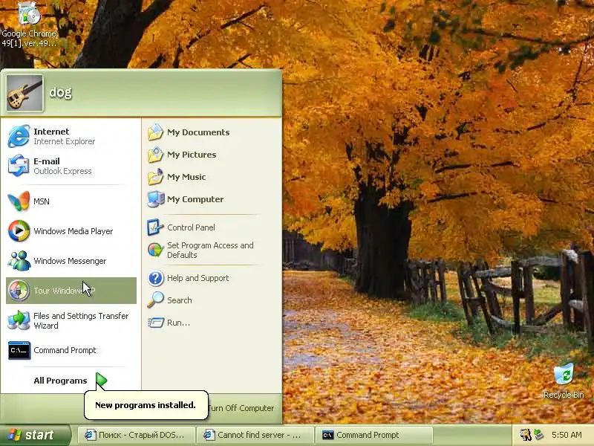Click the Internet Explorer subtitle text
594x446 pixels.
coord(64,141)
